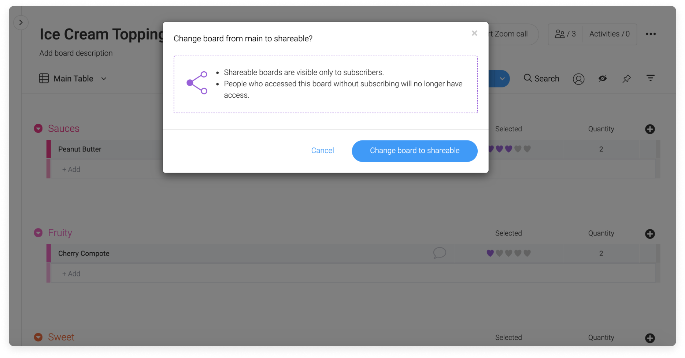Image resolution: width=685 pixels, height=358 pixels.
Task: Collapse the Sweet group
Action: 38,337
